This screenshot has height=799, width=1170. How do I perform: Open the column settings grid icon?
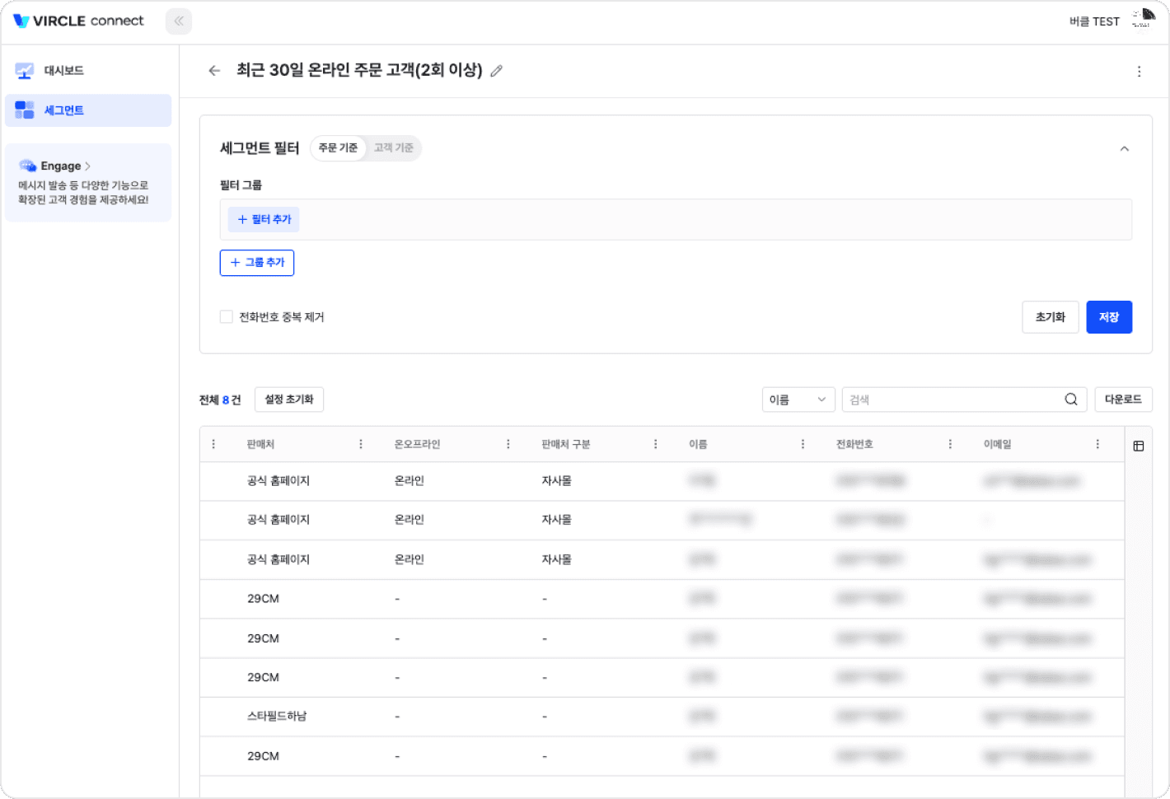click(1139, 446)
